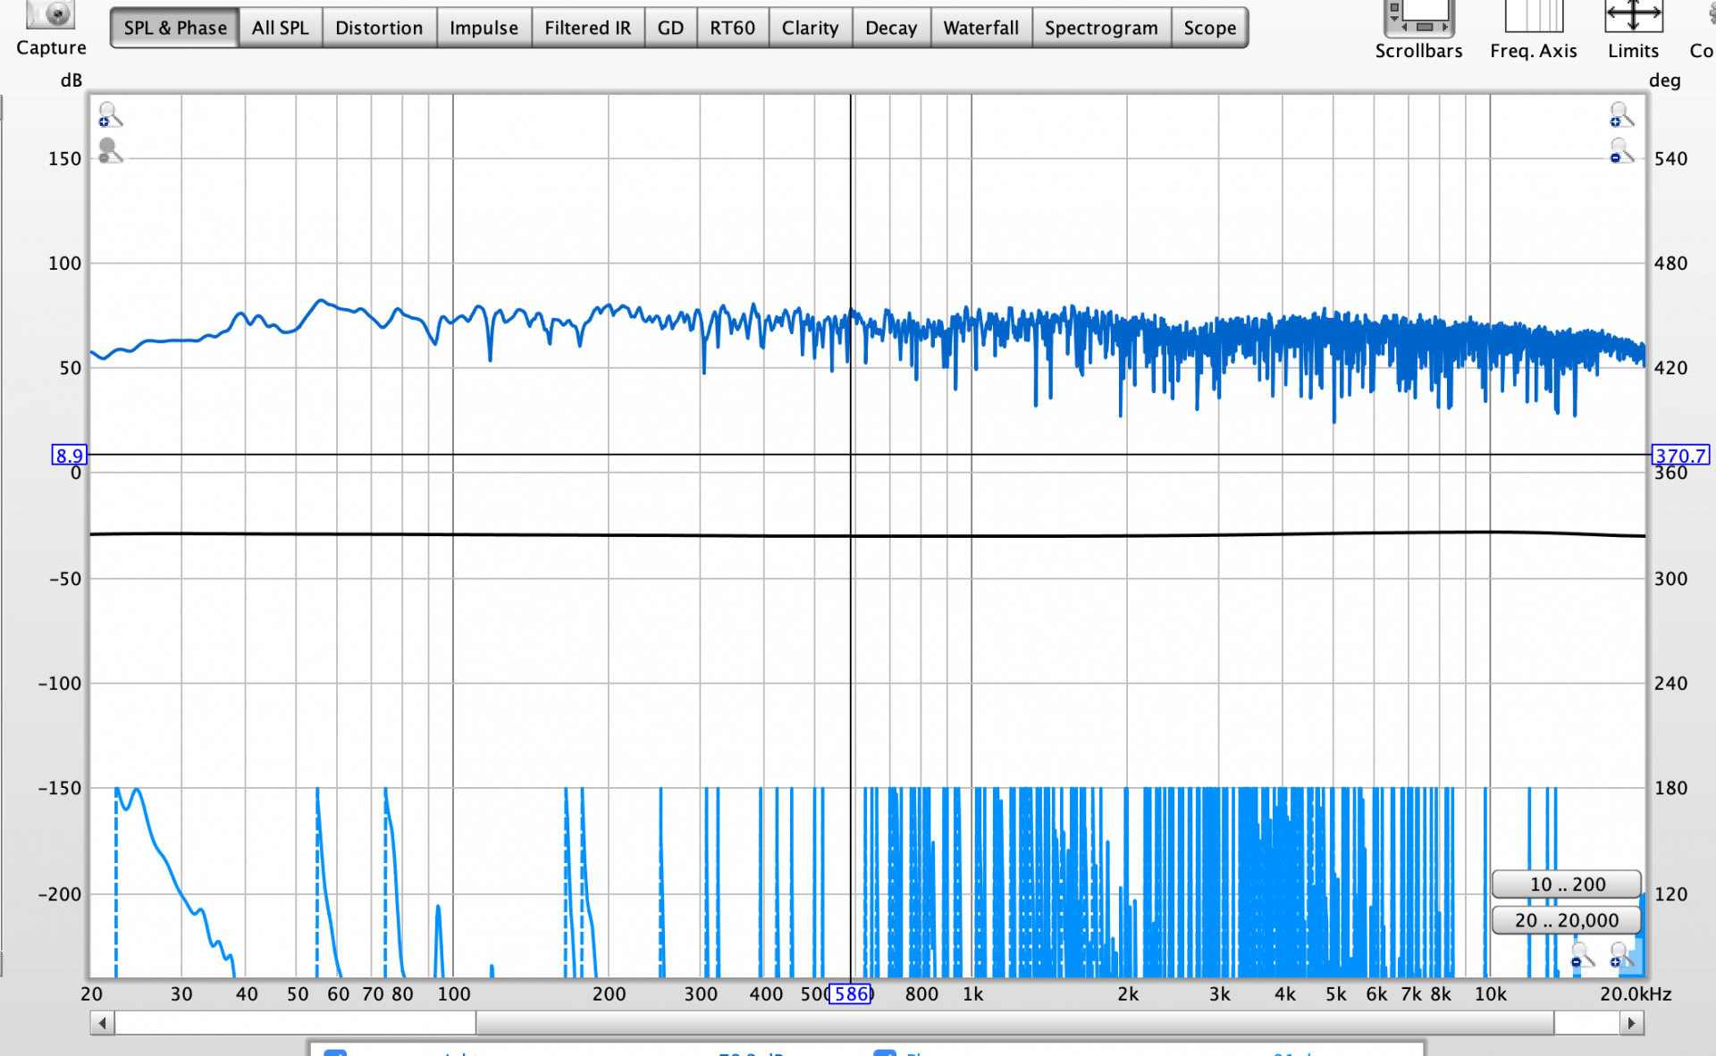Screen dimensions: 1716x1056
Task: Open the Freq. Axis toolbar icon
Action: coord(1533,16)
